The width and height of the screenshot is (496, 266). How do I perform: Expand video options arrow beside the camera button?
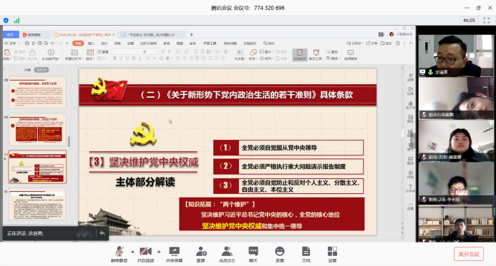[159, 252]
